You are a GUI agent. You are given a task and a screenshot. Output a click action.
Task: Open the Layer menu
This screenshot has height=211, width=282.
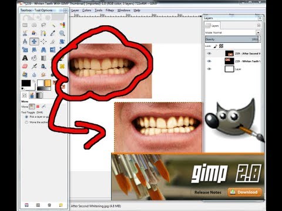(x=75, y=11)
